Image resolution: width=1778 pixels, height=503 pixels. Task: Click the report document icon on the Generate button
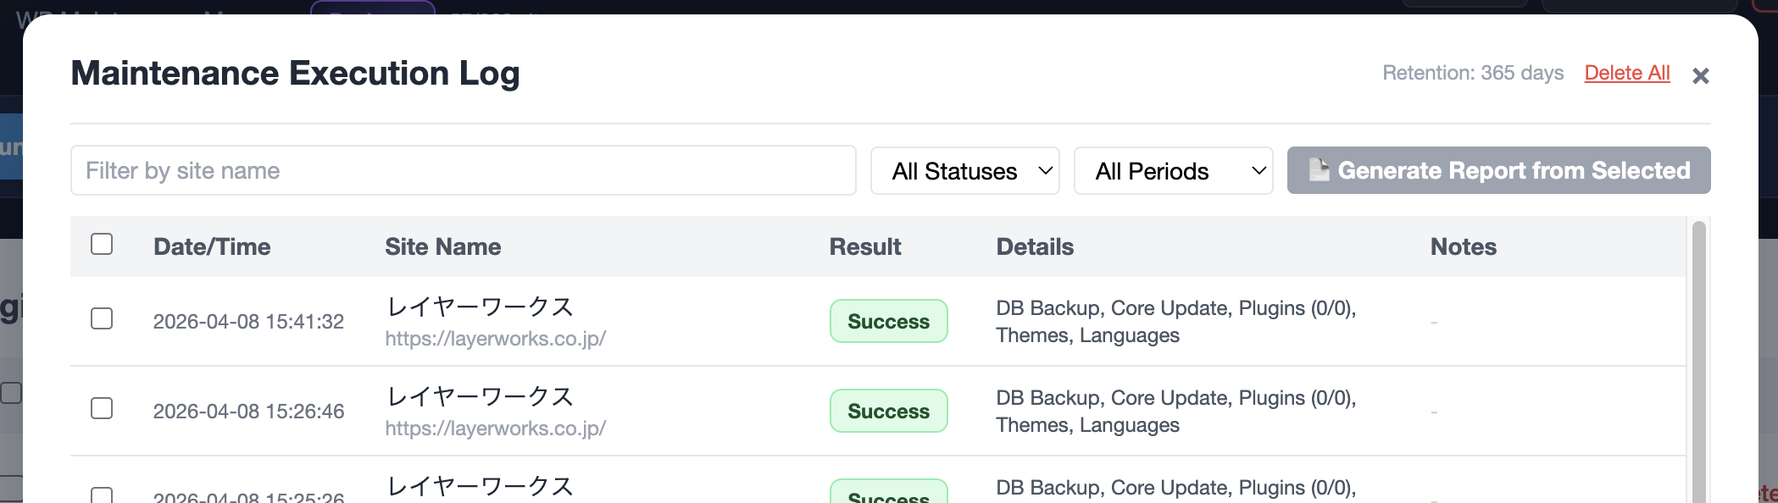coord(1319,169)
